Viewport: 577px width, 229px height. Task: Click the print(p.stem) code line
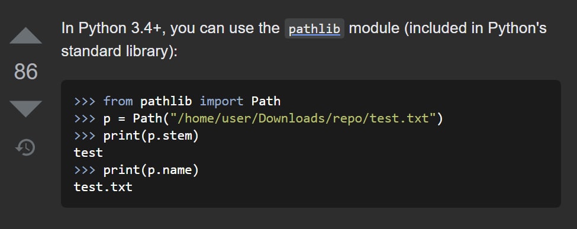pyautogui.click(x=151, y=136)
